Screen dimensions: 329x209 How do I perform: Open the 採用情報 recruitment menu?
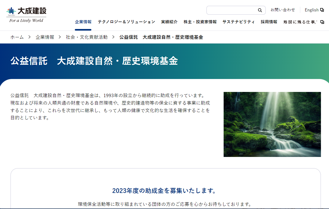269,22
